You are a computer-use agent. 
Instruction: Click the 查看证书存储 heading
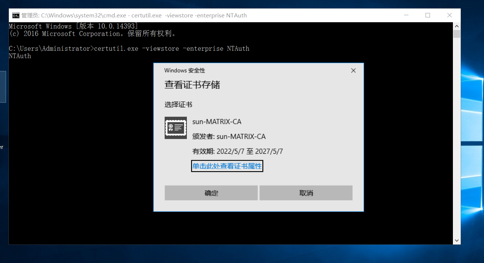pyautogui.click(x=192, y=85)
